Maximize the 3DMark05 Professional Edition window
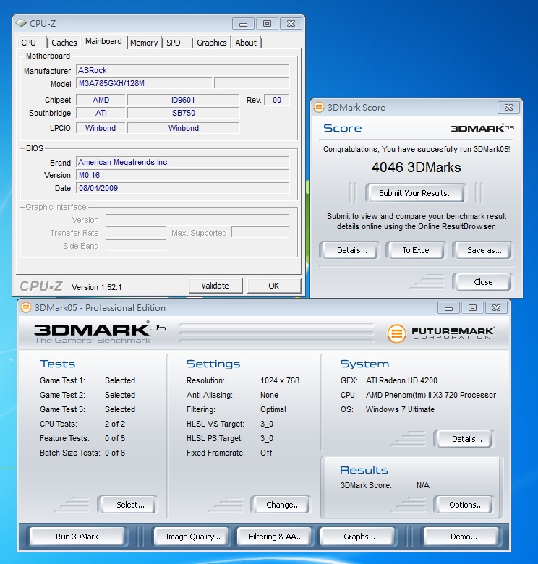 472,308
